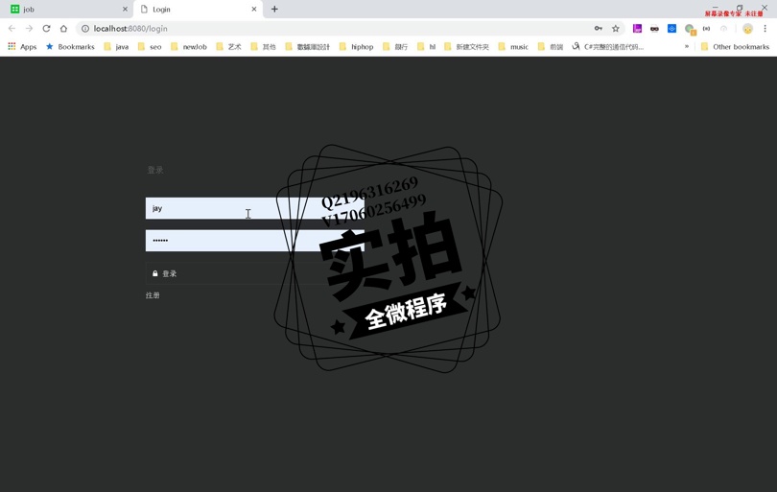Click the 登录 login button
Image resolution: width=777 pixels, height=492 pixels.
coord(255,273)
